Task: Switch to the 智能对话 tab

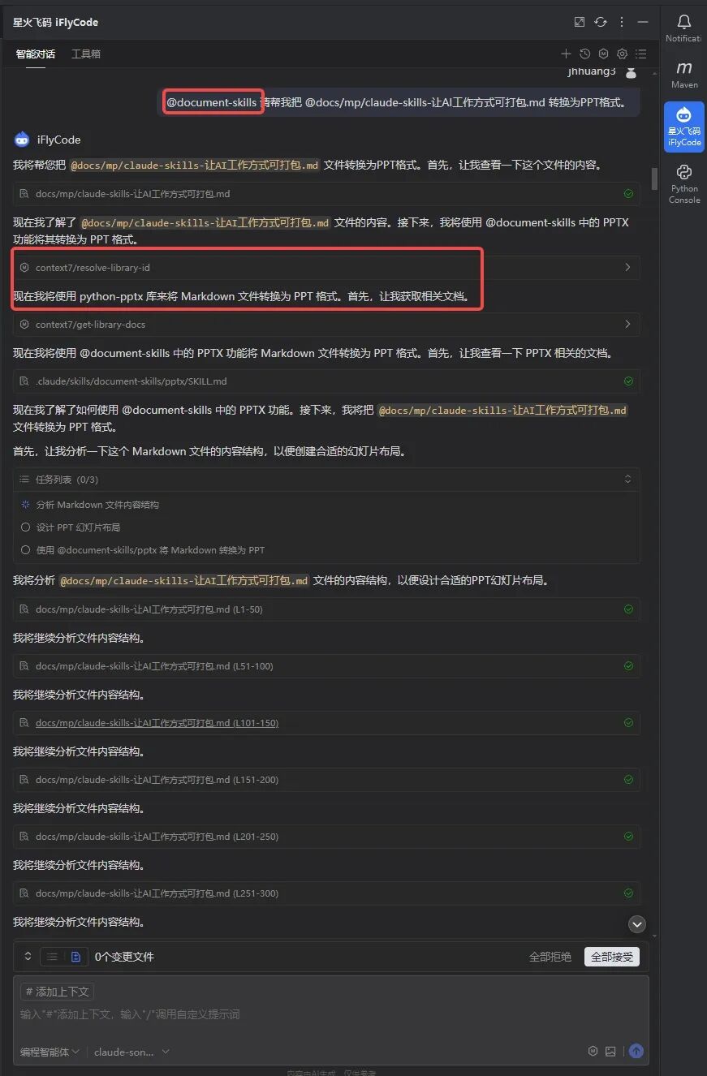Action: tap(36, 54)
